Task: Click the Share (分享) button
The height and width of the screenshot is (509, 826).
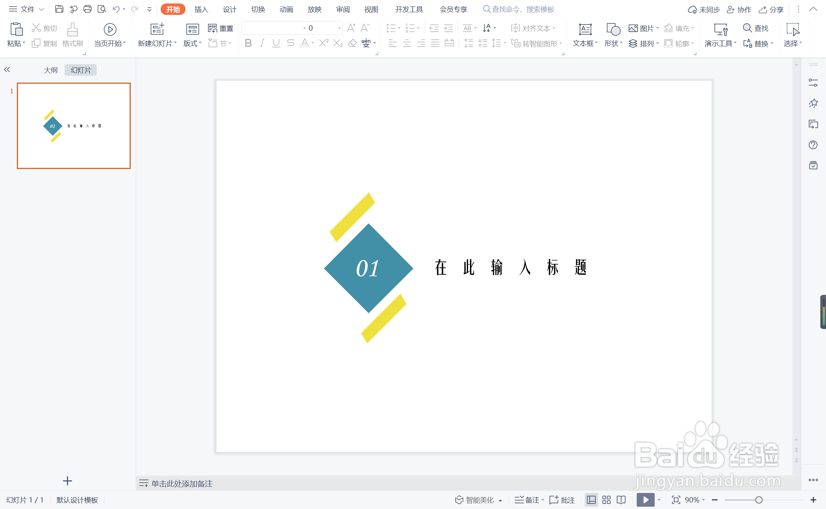Action: click(771, 10)
